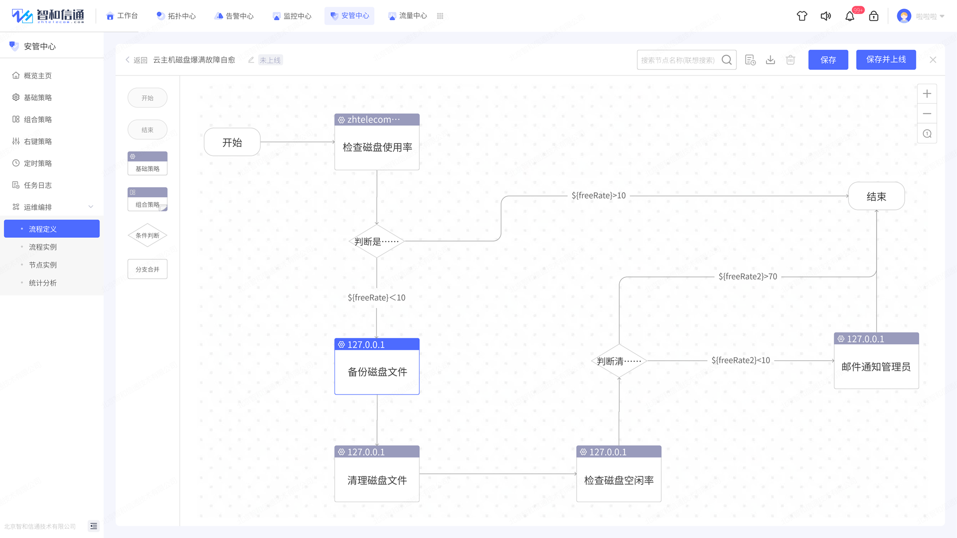Open the skin theme shirt icon
The width and height of the screenshot is (957, 538).
(802, 16)
